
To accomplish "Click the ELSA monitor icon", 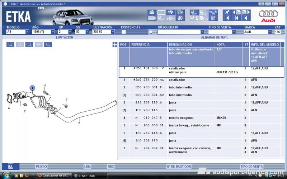I will point(194,13).
